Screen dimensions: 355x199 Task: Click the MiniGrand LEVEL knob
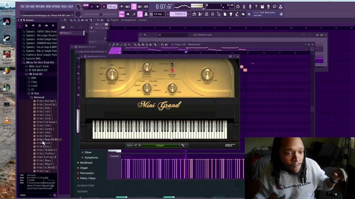coord(207,74)
